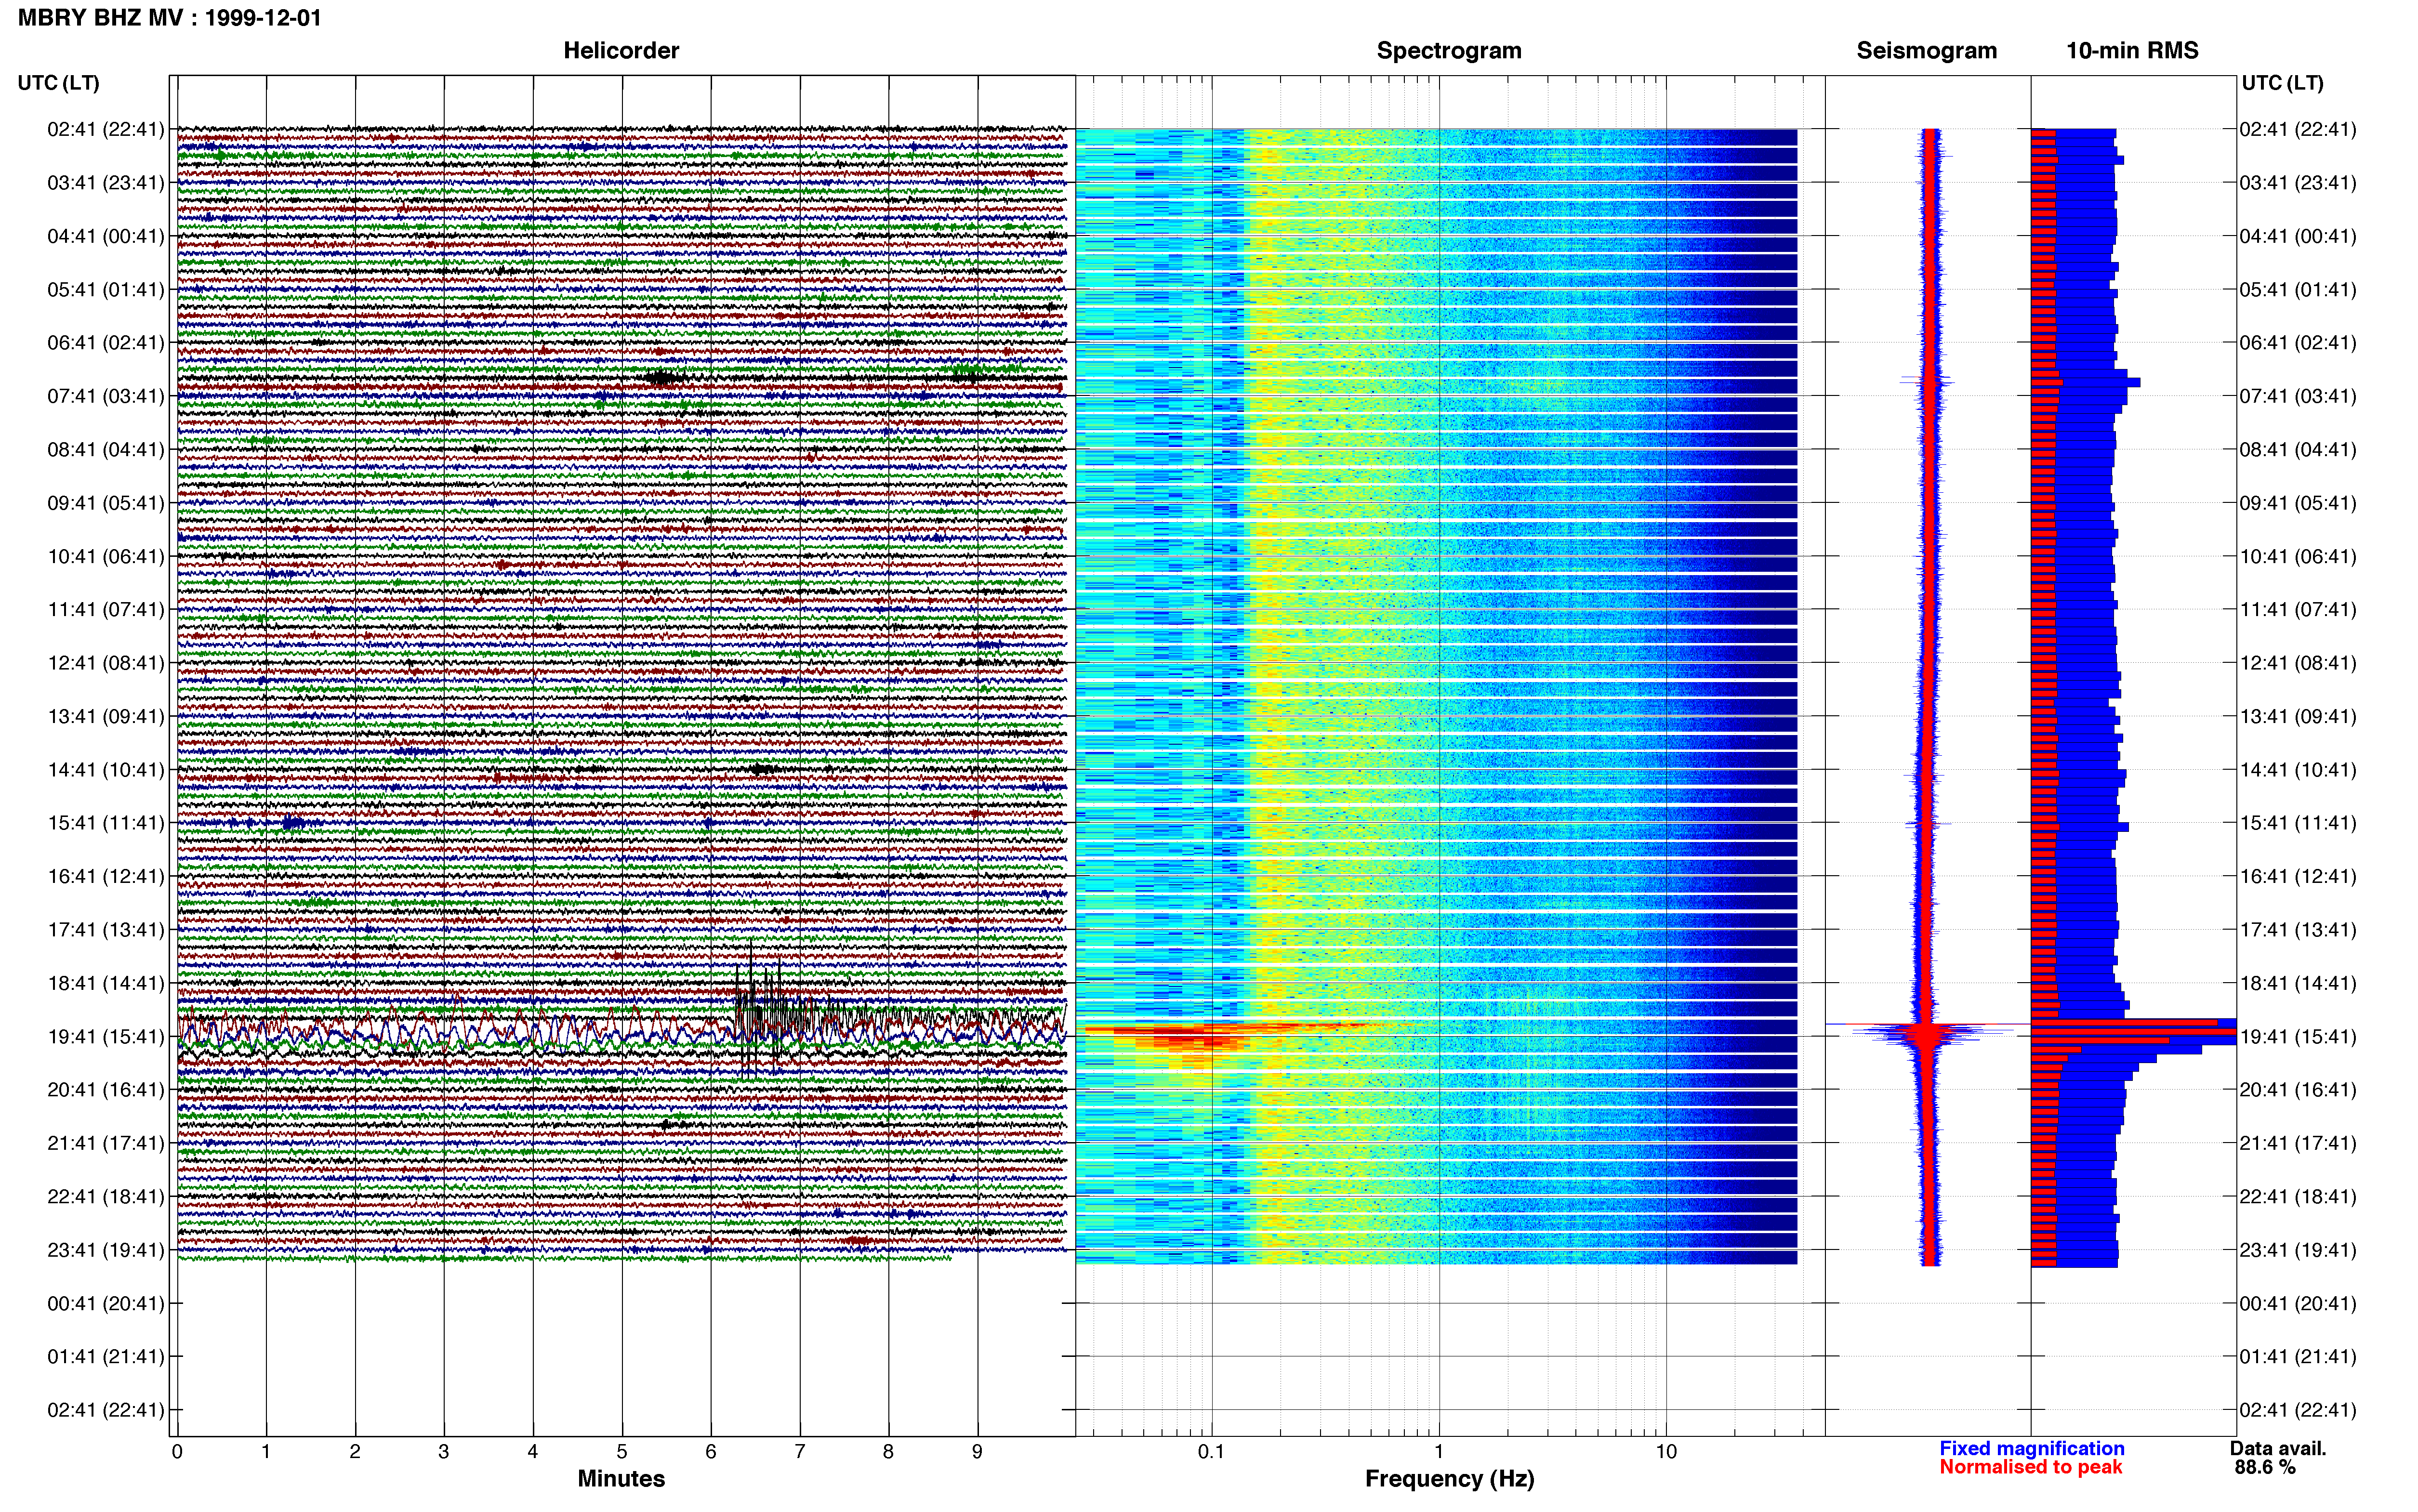2418x1512 pixels.
Task: Click RMS-side time label 07:41 (03:41)
Action: (x=2298, y=396)
